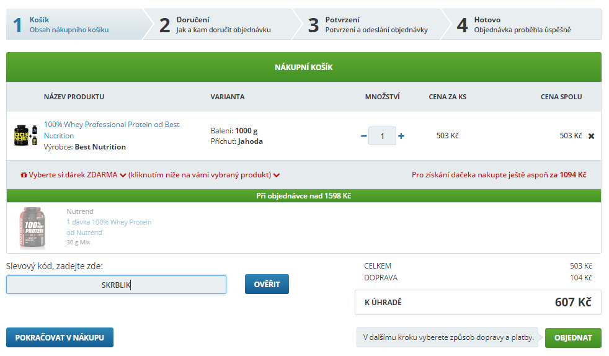
Task: Go to step 1 Košík tab
Action: point(76,24)
